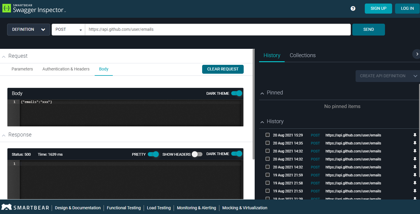Image resolution: width=420 pixels, height=214 pixels.
Task: Open Design & Documentation link
Action: click(78, 208)
